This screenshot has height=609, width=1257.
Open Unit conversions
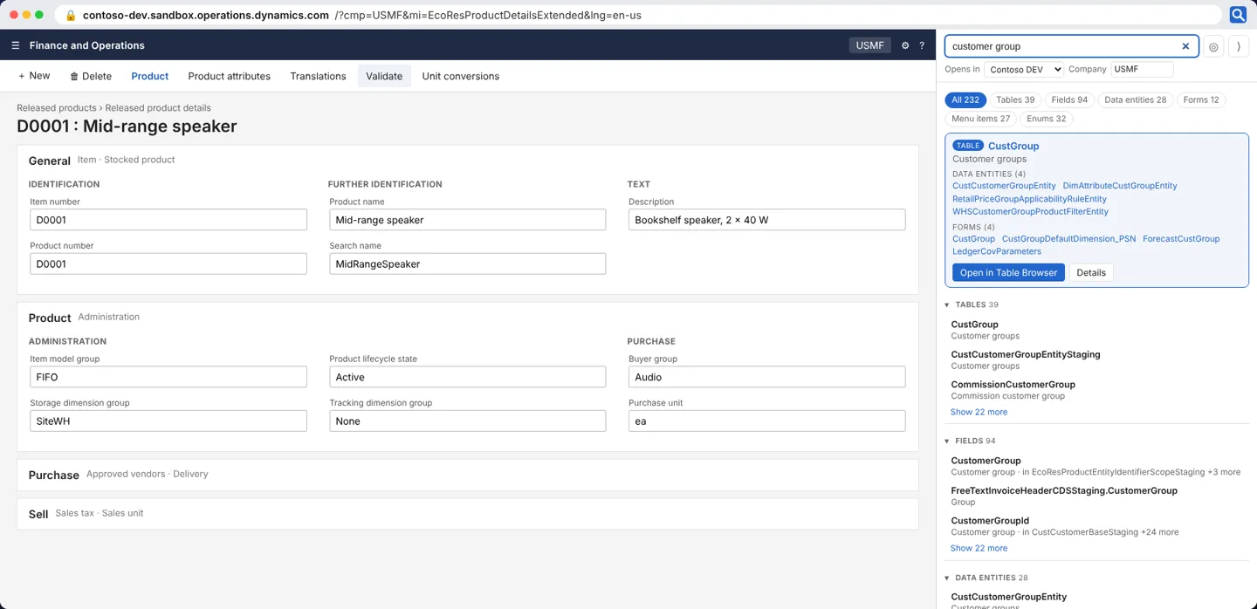click(461, 76)
